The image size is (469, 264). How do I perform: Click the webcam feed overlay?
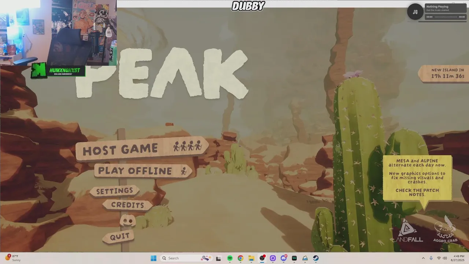58,33
